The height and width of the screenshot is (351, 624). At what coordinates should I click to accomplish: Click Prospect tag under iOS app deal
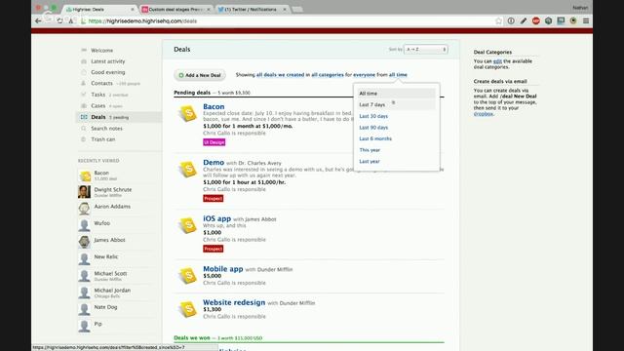(214, 249)
